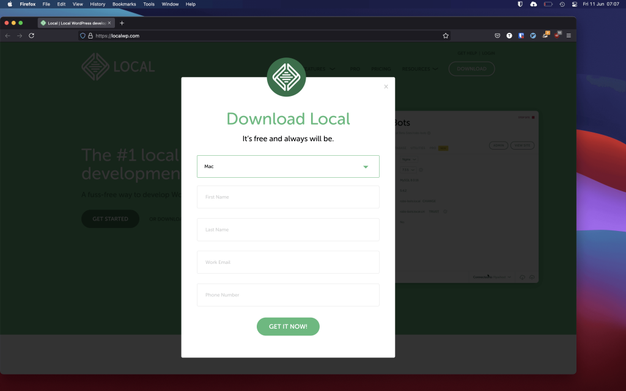Click the Phone Number field

(x=288, y=295)
